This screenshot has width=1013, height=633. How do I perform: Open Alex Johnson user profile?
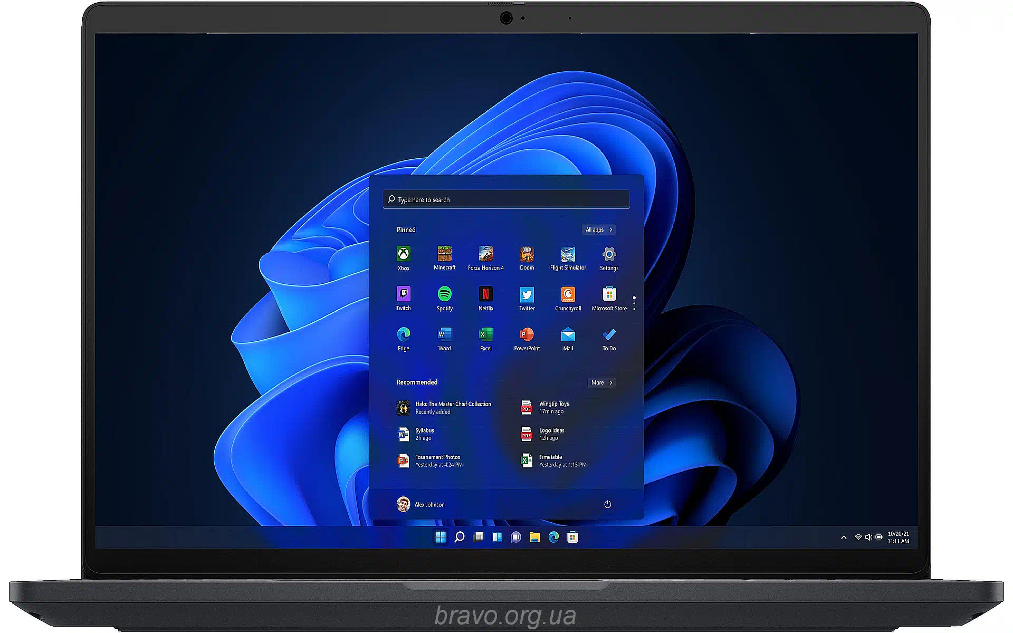tap(421, 504)
